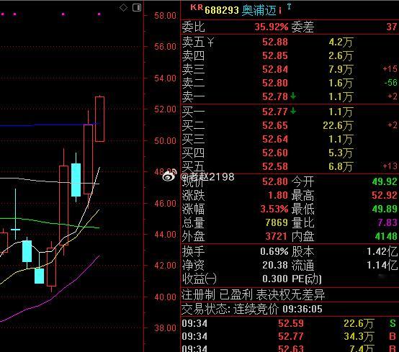Viewport: 399px width, 352px height.
Task: Click the 今开 value 49.92
Action: pos(385,181)
